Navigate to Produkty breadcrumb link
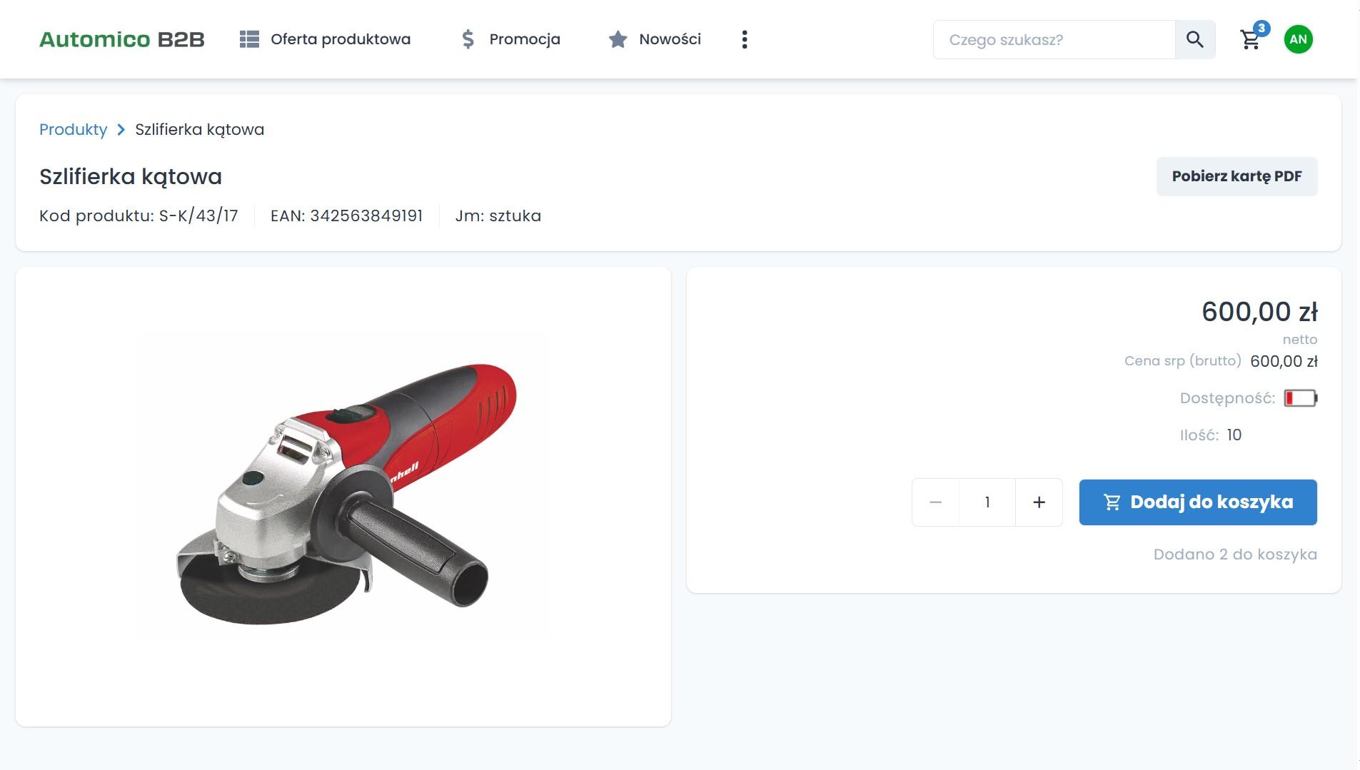1360x770 pixels. coord(73,130)
